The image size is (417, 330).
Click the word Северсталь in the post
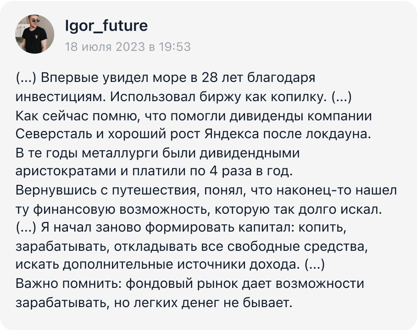[54, 134]
